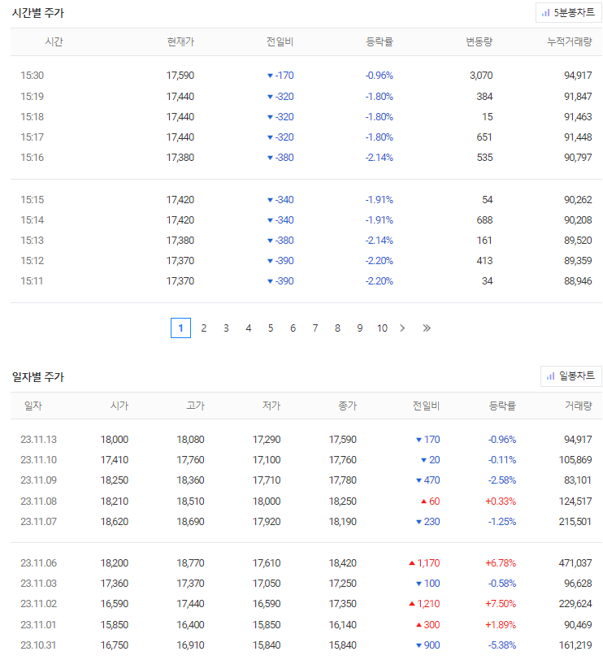Image resolution: width=603 pixels, height=660 pixels.
Task: Go to pagination page 6
Action: point(293,328)
